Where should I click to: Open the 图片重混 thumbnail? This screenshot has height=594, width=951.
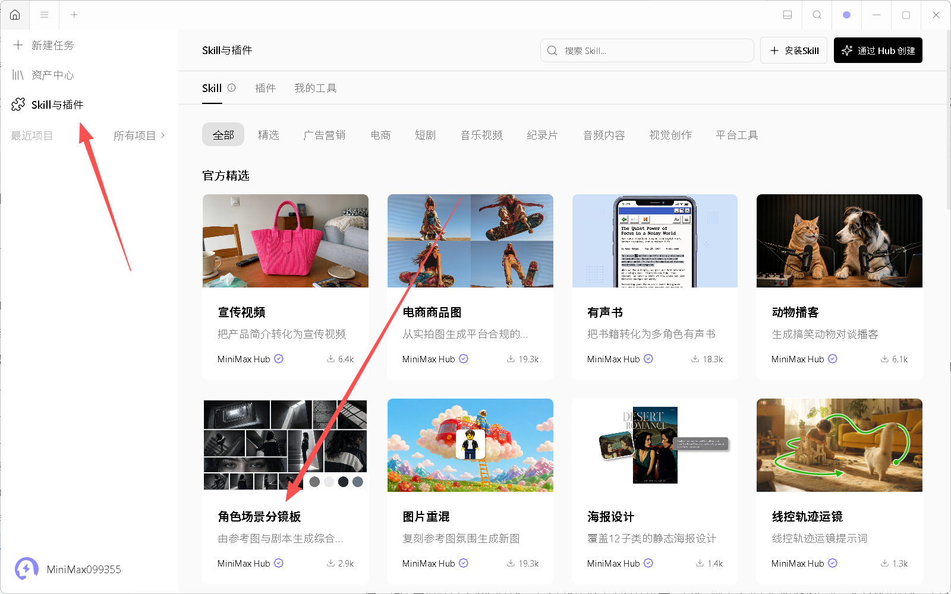470,445
